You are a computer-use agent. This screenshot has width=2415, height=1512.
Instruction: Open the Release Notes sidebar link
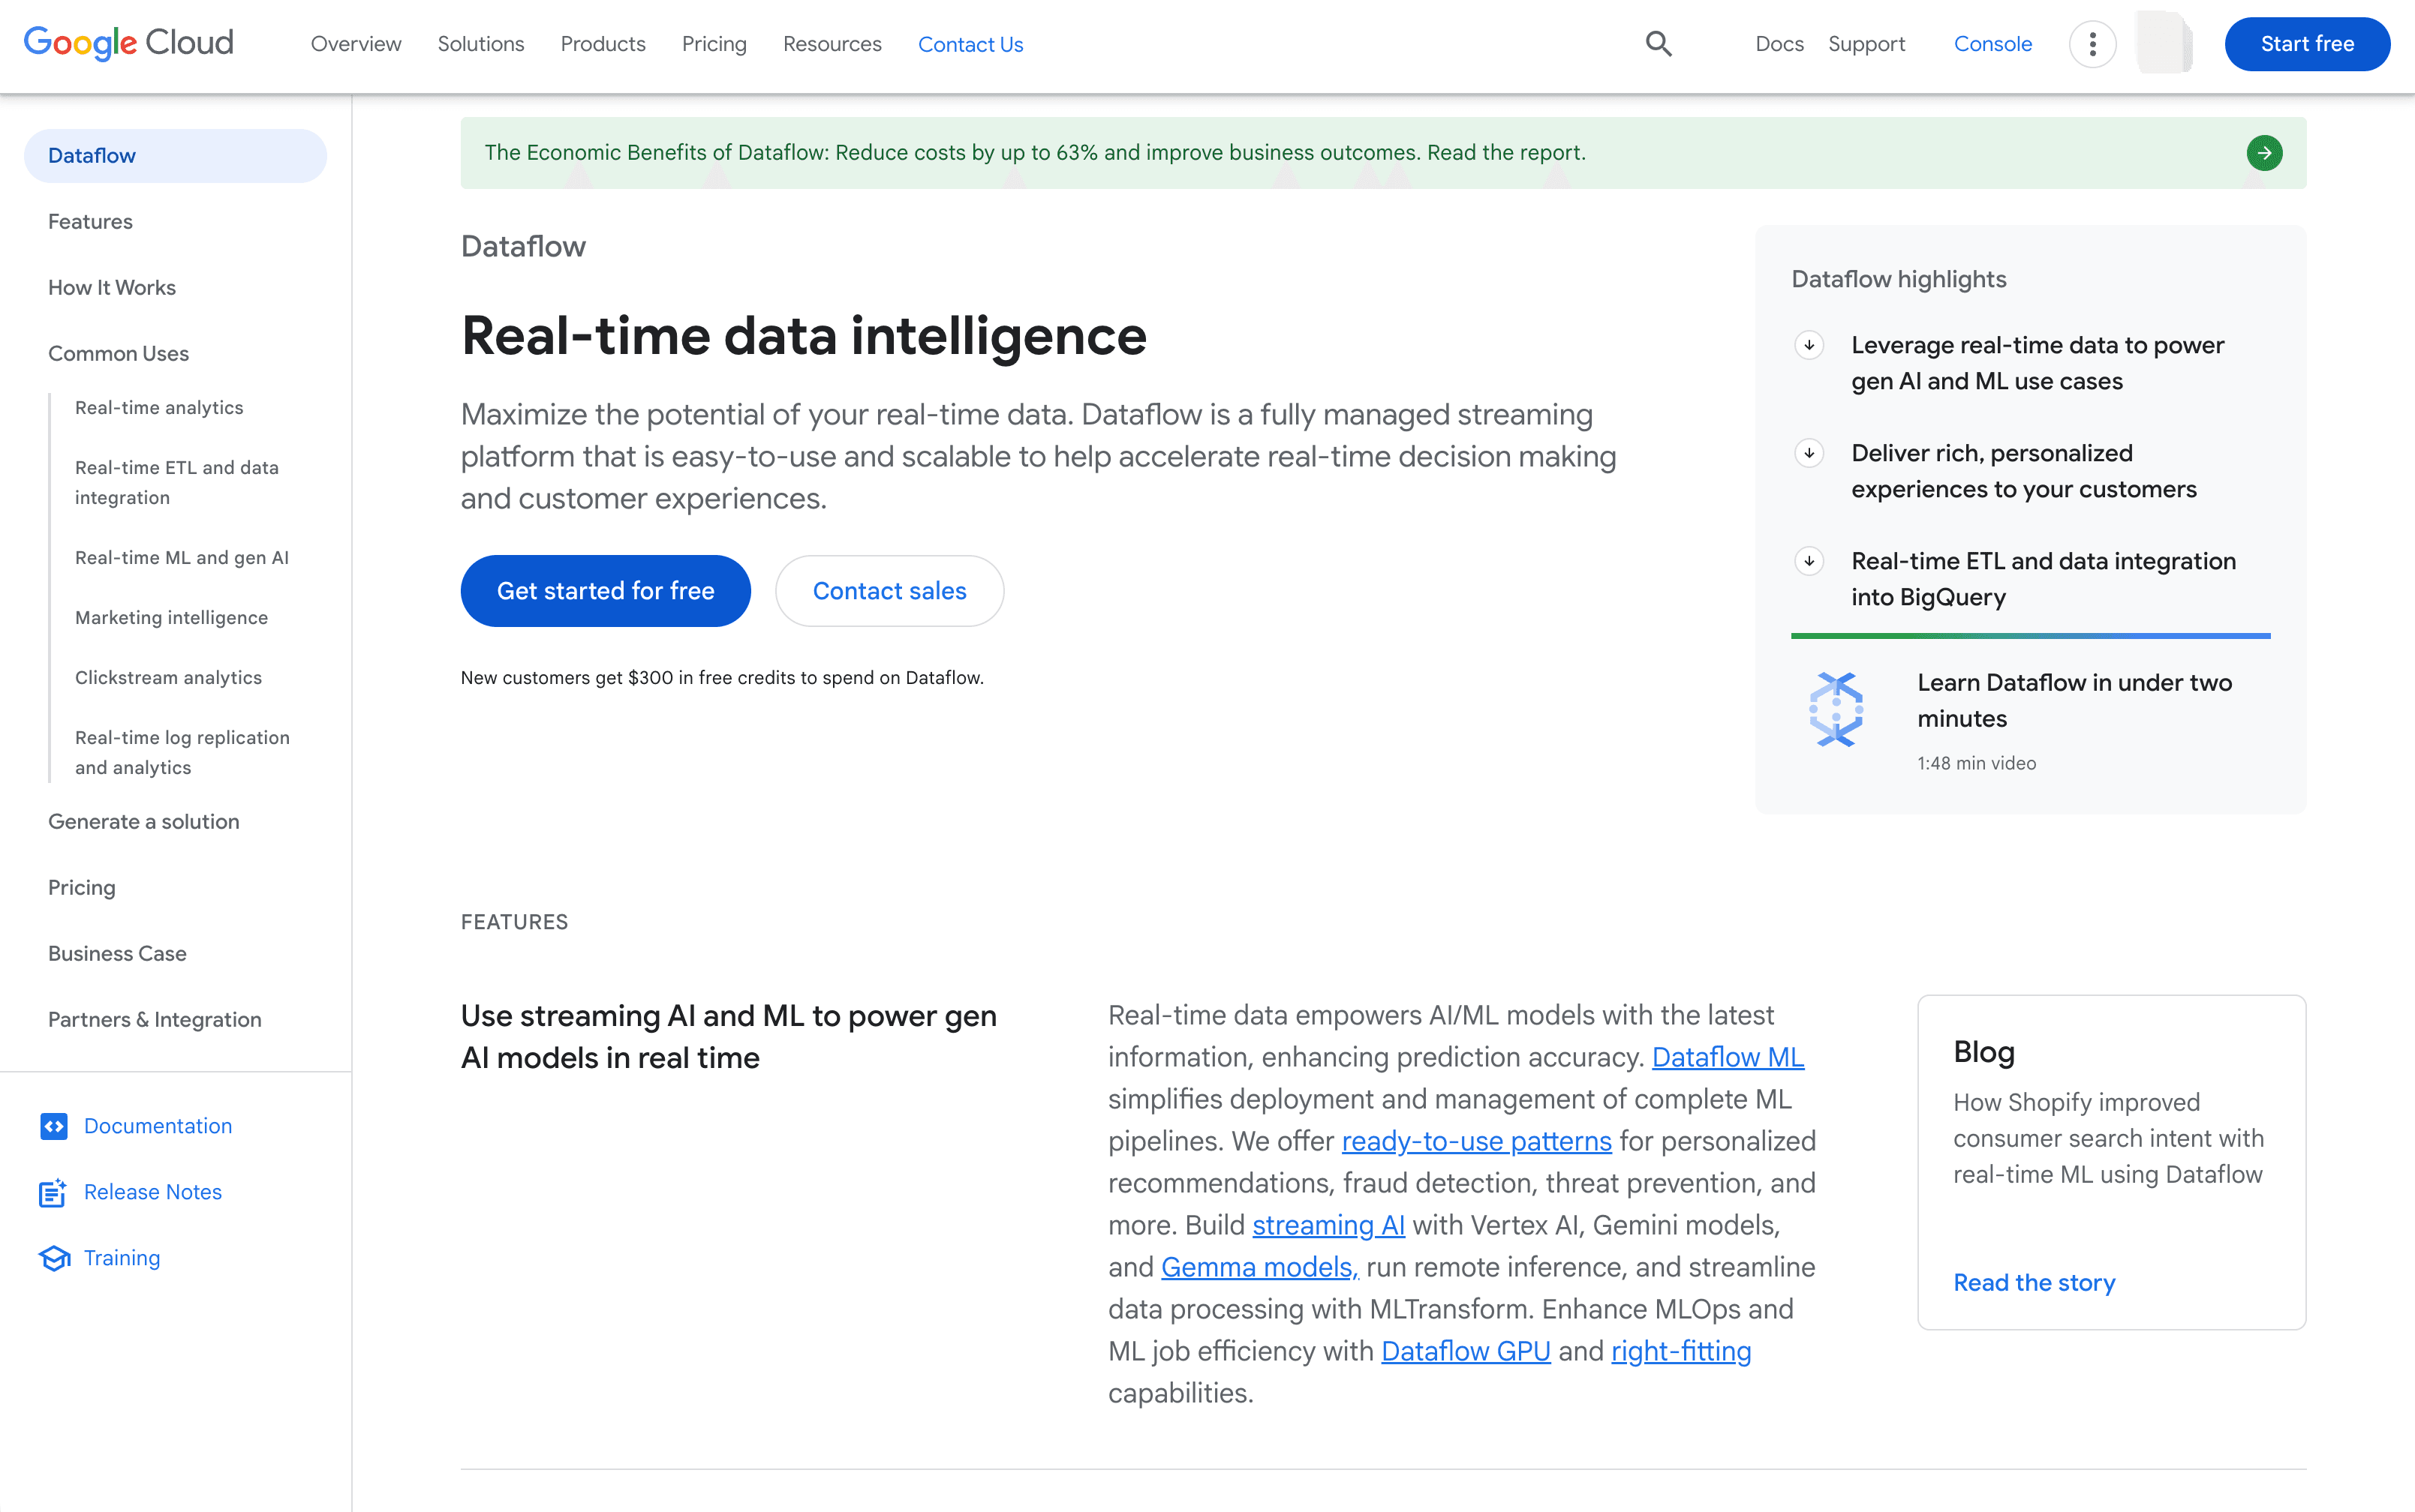pyautogui.click(x=153, y=1192)
